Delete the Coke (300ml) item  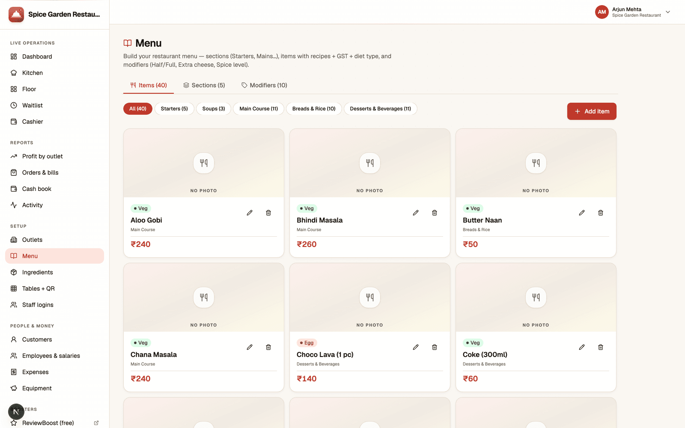[x=601, y=347]
